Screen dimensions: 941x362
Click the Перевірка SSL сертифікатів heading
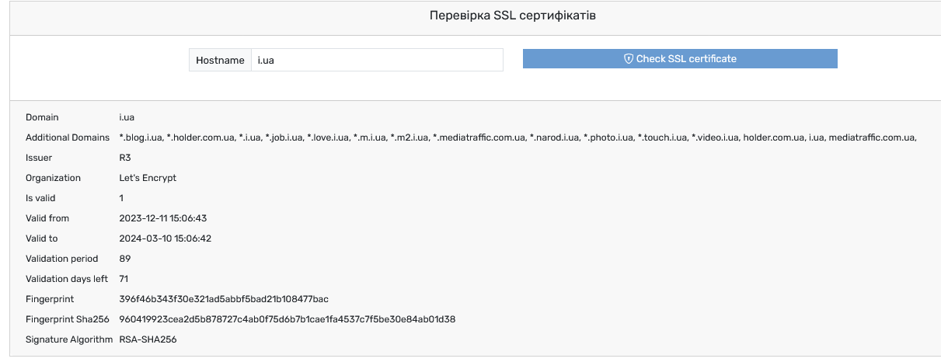[513, 16]
